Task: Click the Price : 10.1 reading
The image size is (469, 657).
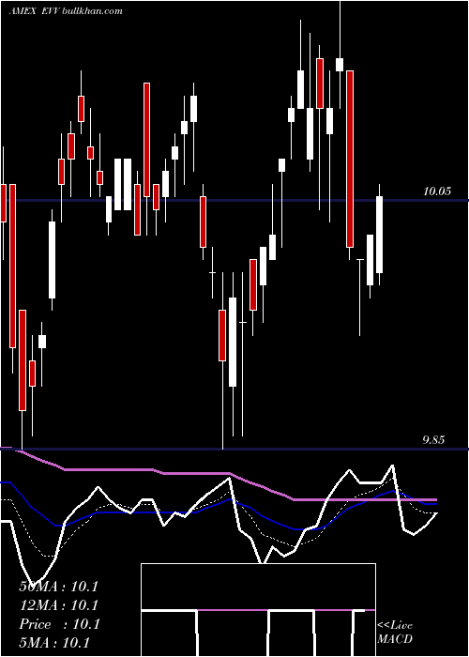Action: tap(59, 624)
